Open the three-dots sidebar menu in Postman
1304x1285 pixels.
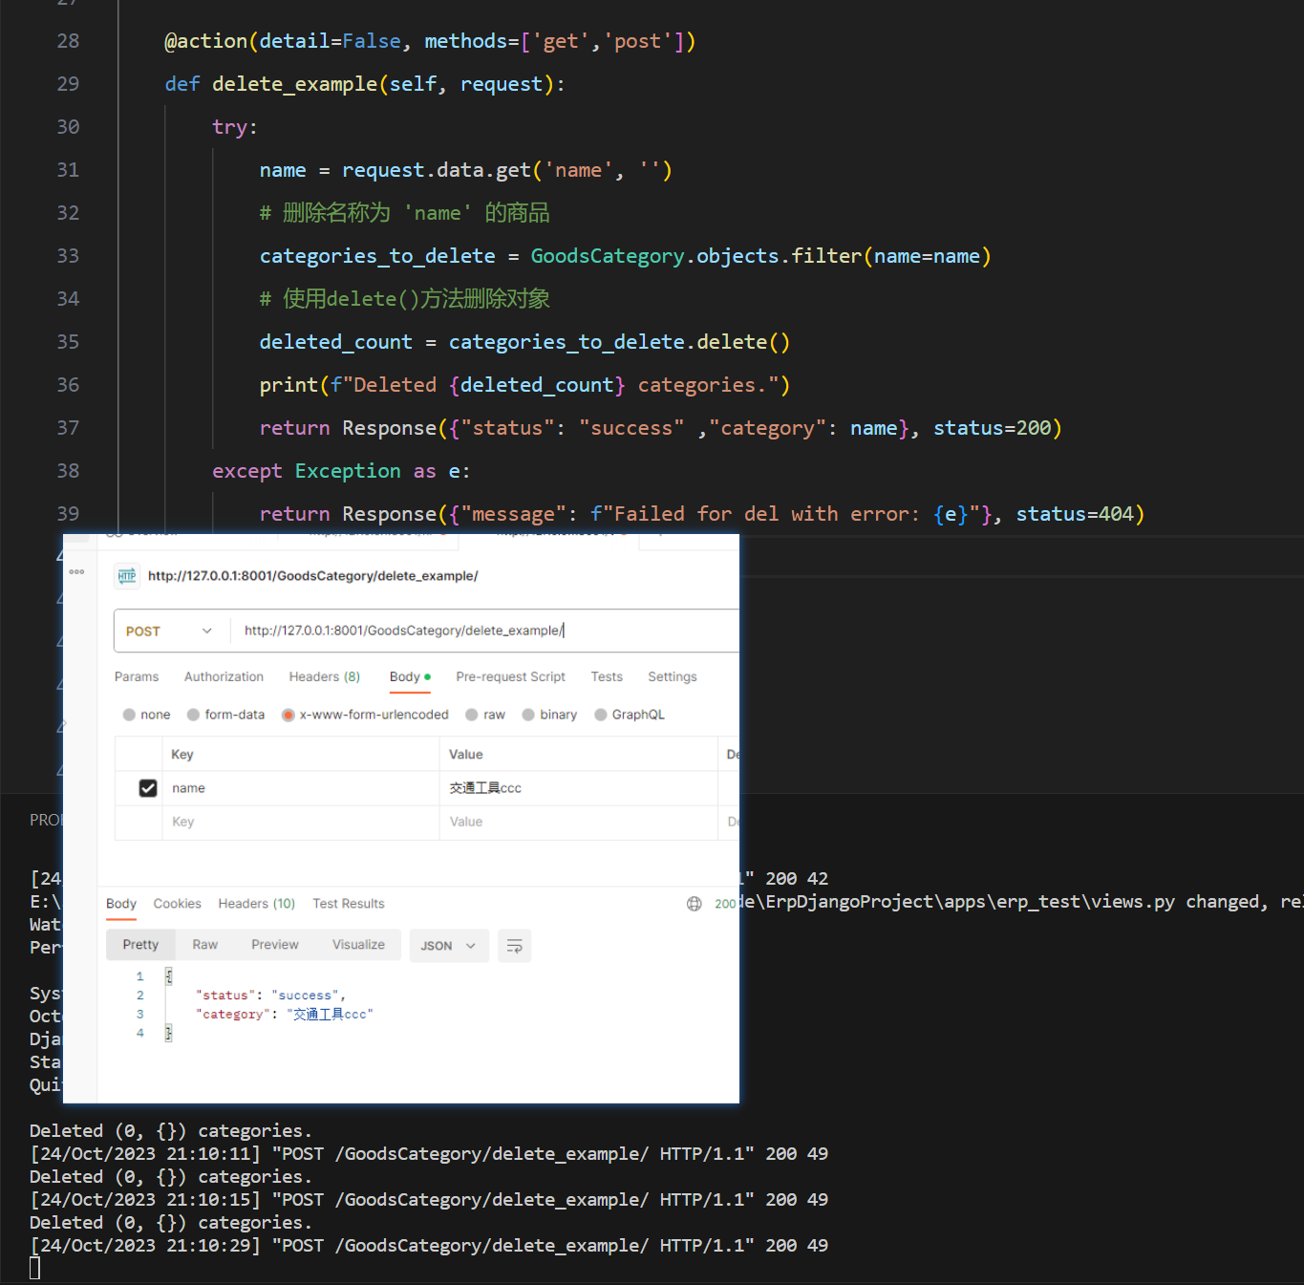click(77, 572)
